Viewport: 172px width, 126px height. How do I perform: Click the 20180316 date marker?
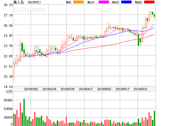(x=49, y=89)
